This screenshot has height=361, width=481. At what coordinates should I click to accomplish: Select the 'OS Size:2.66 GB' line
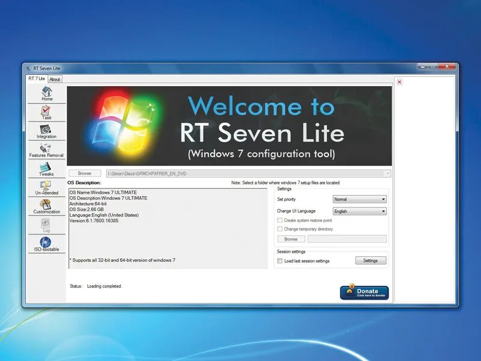coord(87,209)
